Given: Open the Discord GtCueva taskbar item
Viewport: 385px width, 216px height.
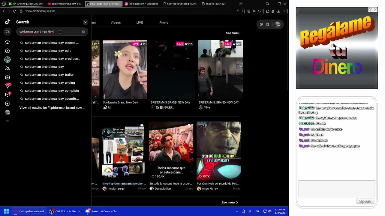Looking at the screenshot, I should (x=101, y=211).
